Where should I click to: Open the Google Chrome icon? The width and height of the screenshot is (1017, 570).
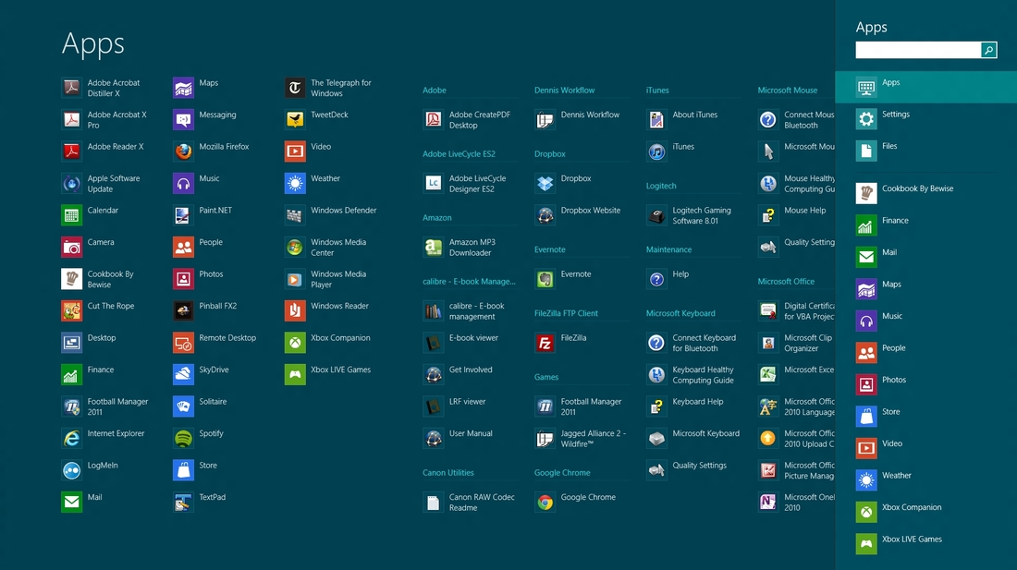point(545,502)
